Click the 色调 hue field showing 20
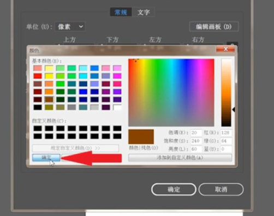 [x=196, y=133]
